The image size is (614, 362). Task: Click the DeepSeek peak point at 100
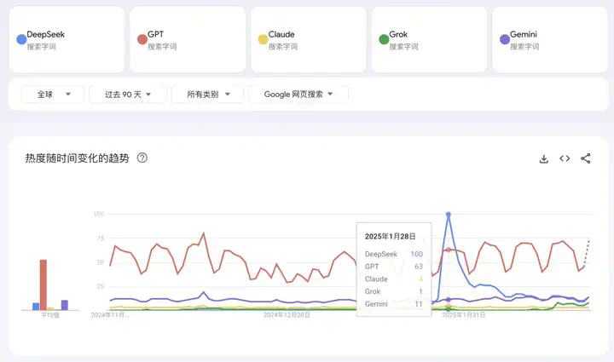(x=449, y=215)
